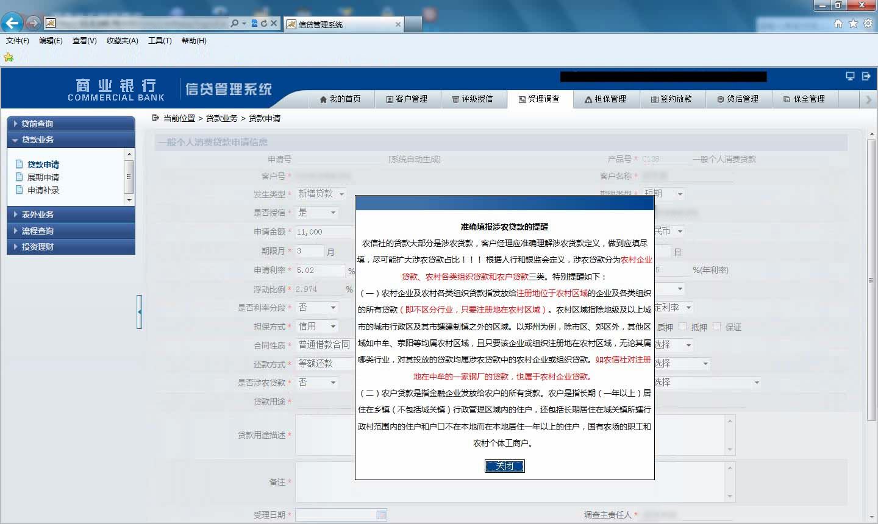Open the 文件(F) menu

18,41
